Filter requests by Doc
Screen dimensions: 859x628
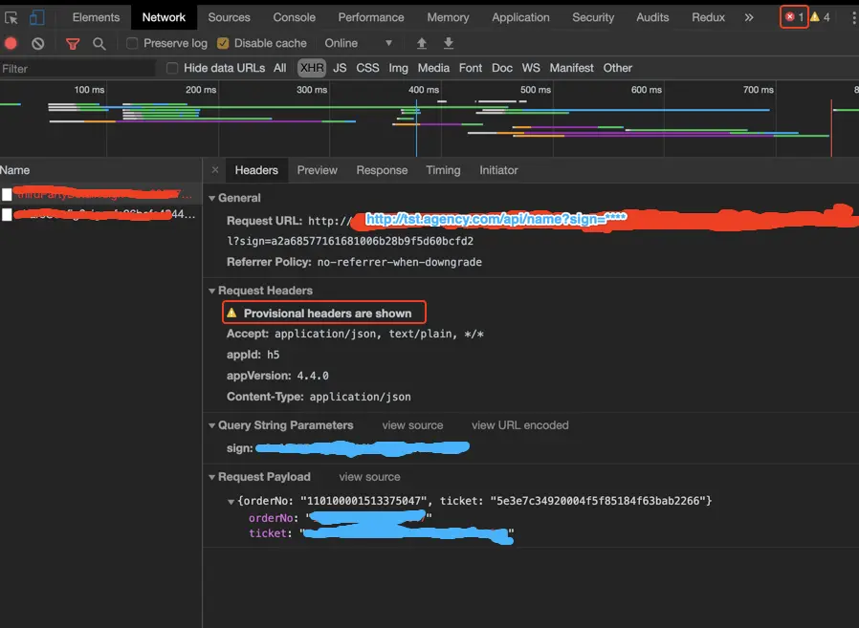pyautogui.click(x=502, y=68)
